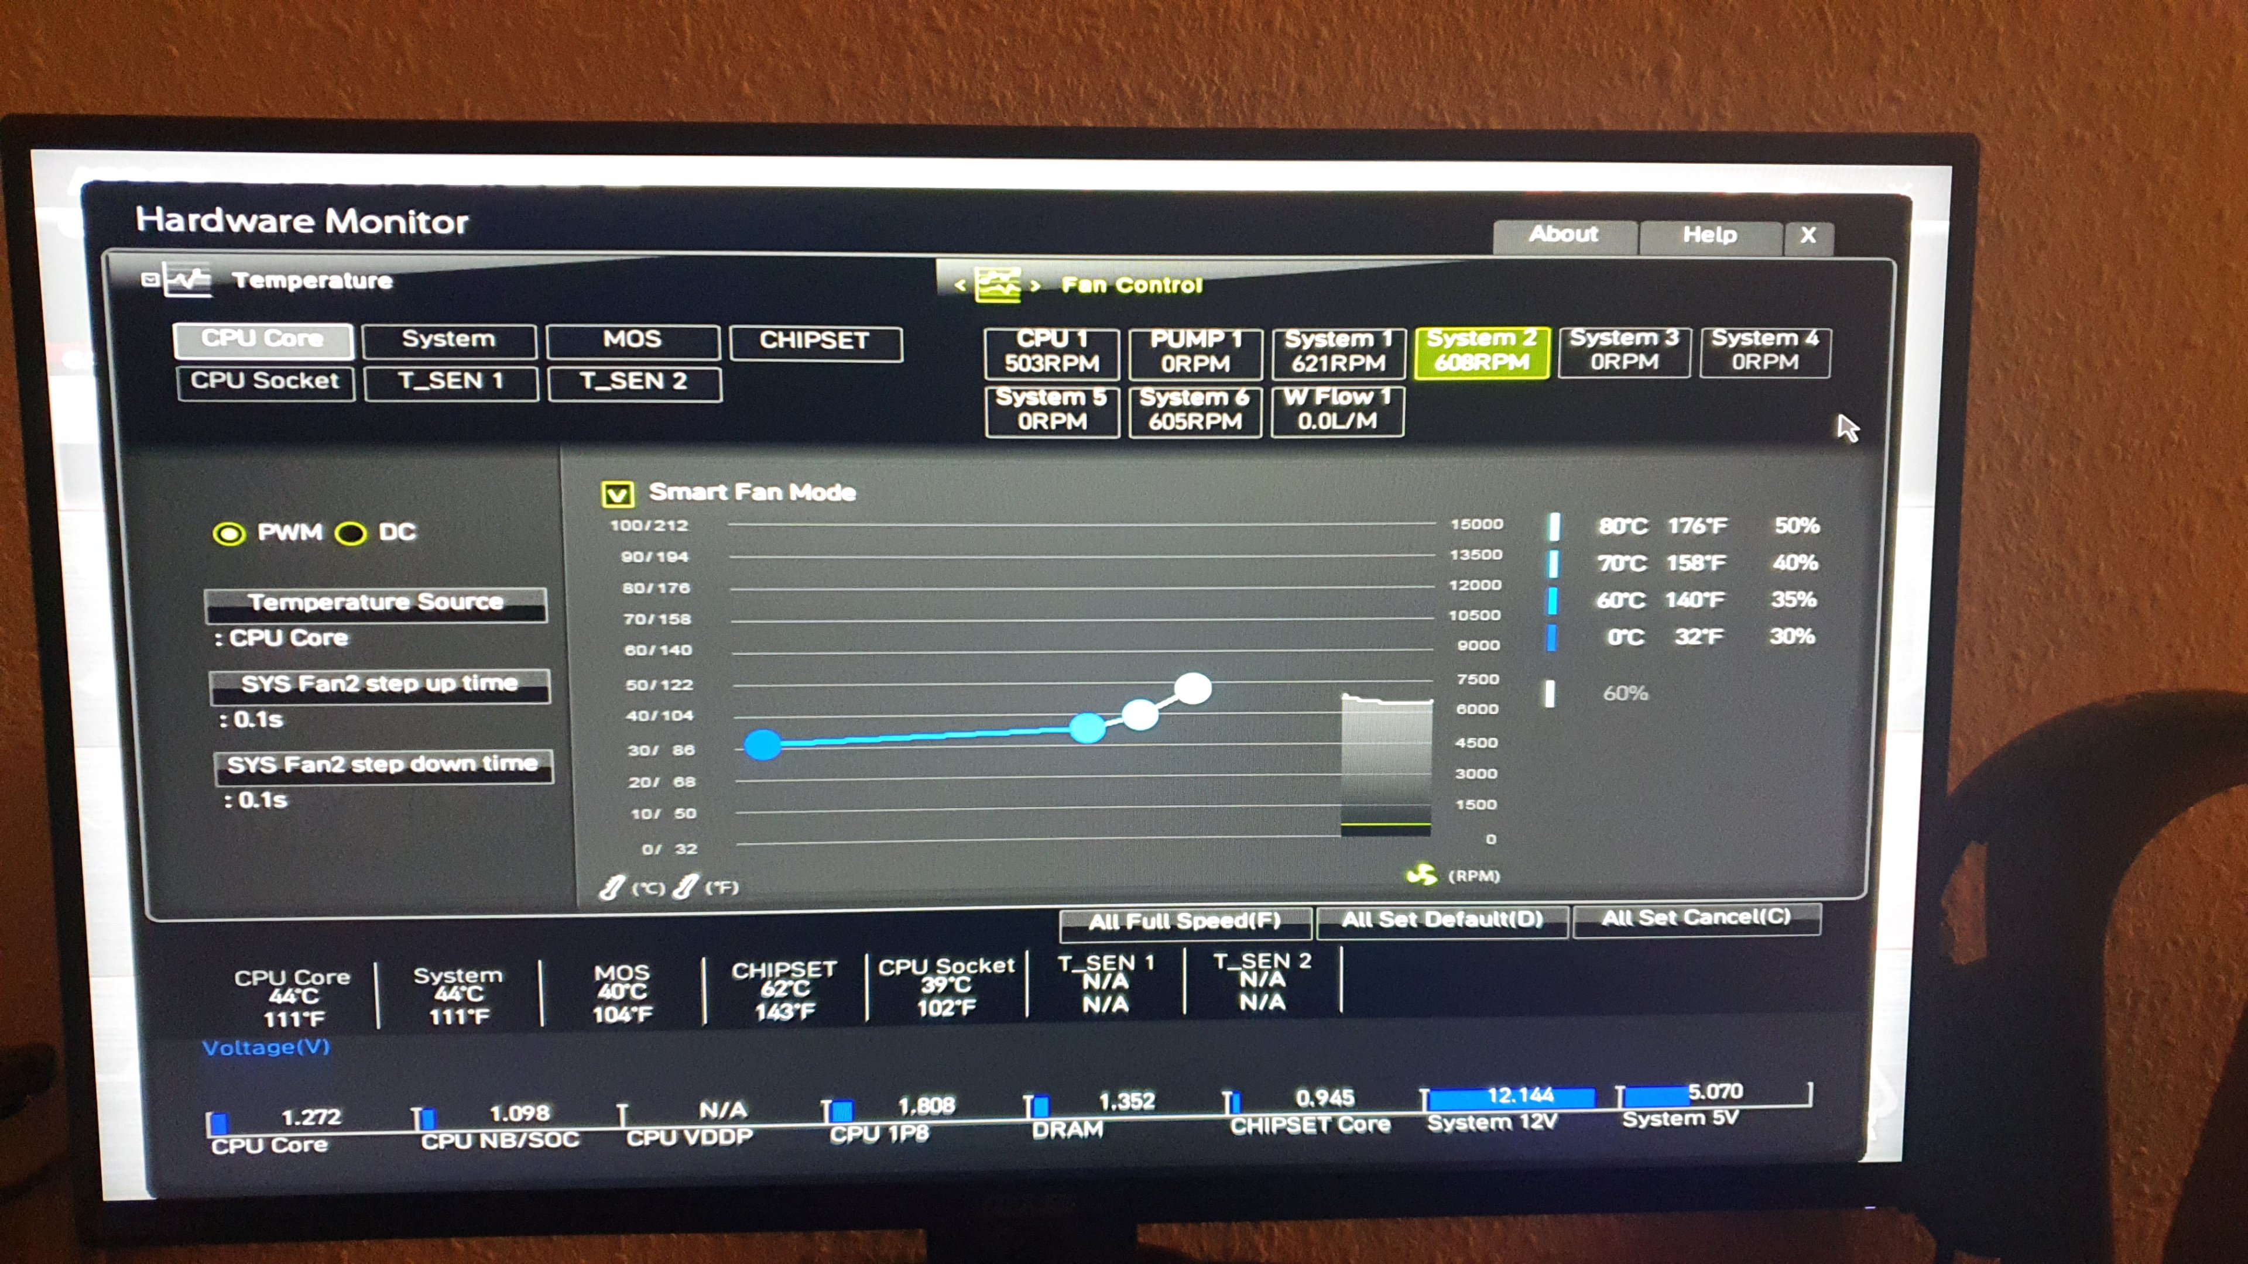Collapse the Temperature section minus icon

point(149,280)
